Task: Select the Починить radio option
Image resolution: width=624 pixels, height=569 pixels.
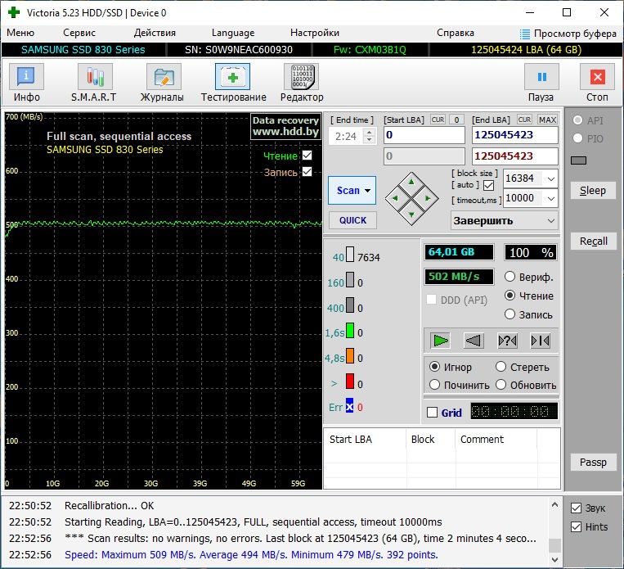Action: (x=434, y=385)
